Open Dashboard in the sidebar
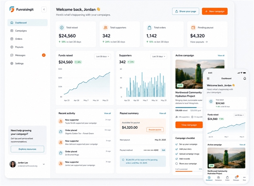This screenshot has width=254, height=186. [27, 23]
